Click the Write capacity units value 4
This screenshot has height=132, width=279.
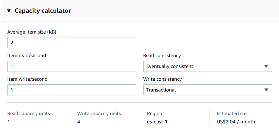point(79,122)
